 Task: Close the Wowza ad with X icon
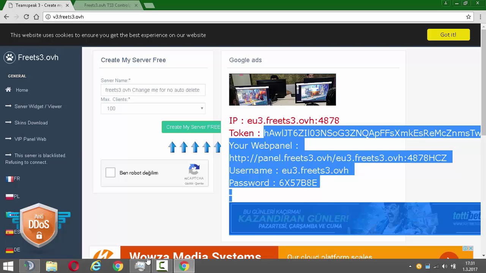point(471,248)
